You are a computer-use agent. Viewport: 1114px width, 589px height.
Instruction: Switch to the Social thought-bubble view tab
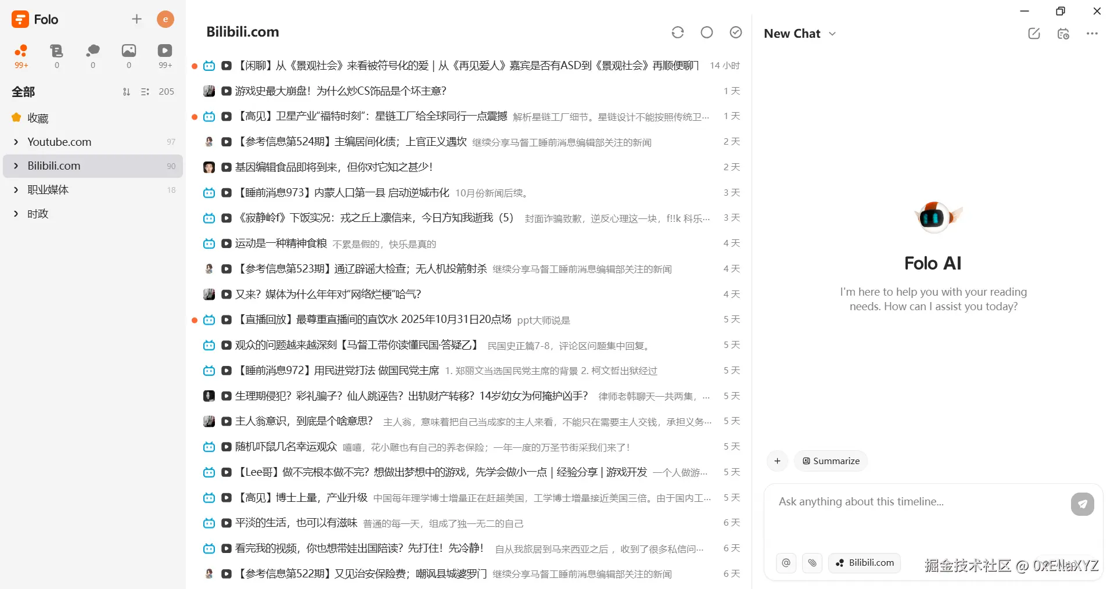click(93, 56)
